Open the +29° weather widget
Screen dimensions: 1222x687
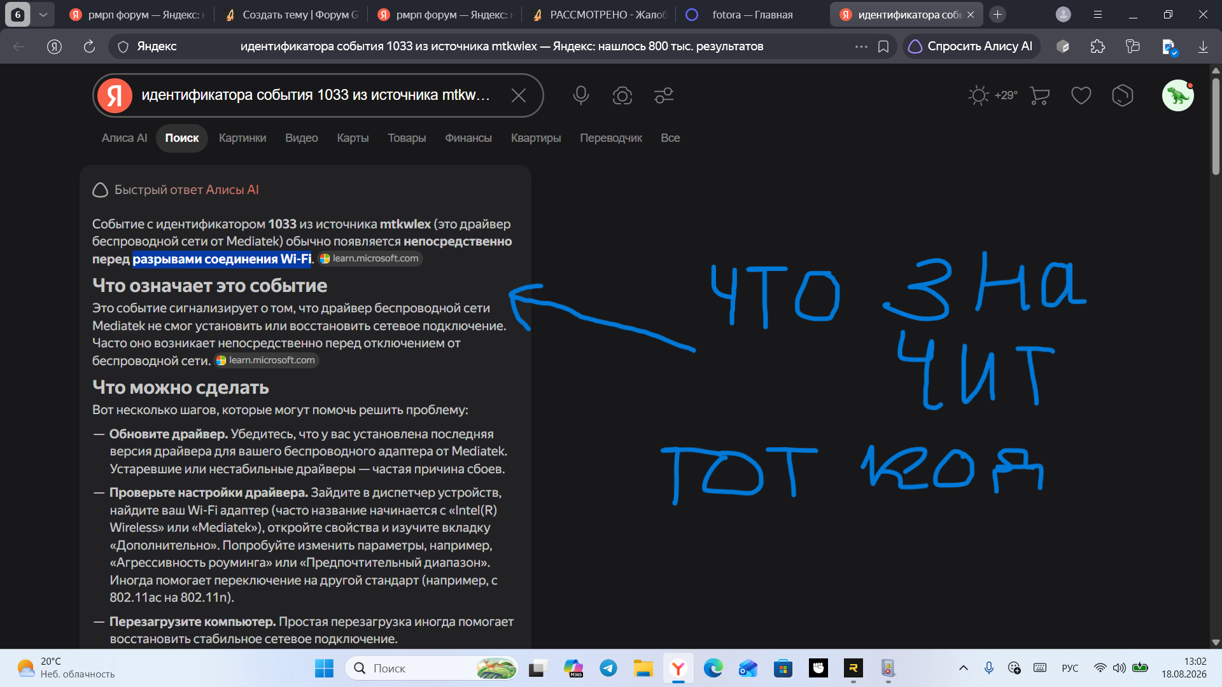993,95
